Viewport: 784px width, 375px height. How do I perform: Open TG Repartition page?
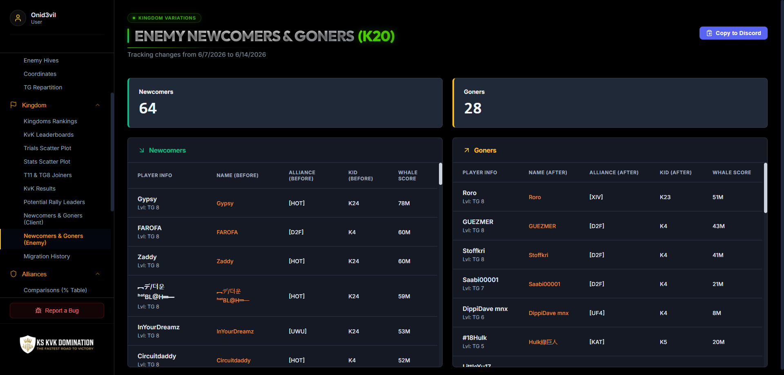pyautogui.click(x=43, y=87)
